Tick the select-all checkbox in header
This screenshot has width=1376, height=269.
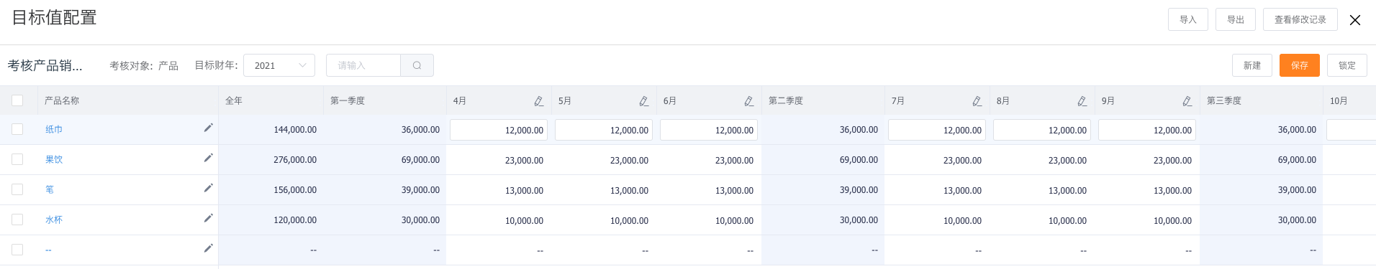(x=17, y=100)
